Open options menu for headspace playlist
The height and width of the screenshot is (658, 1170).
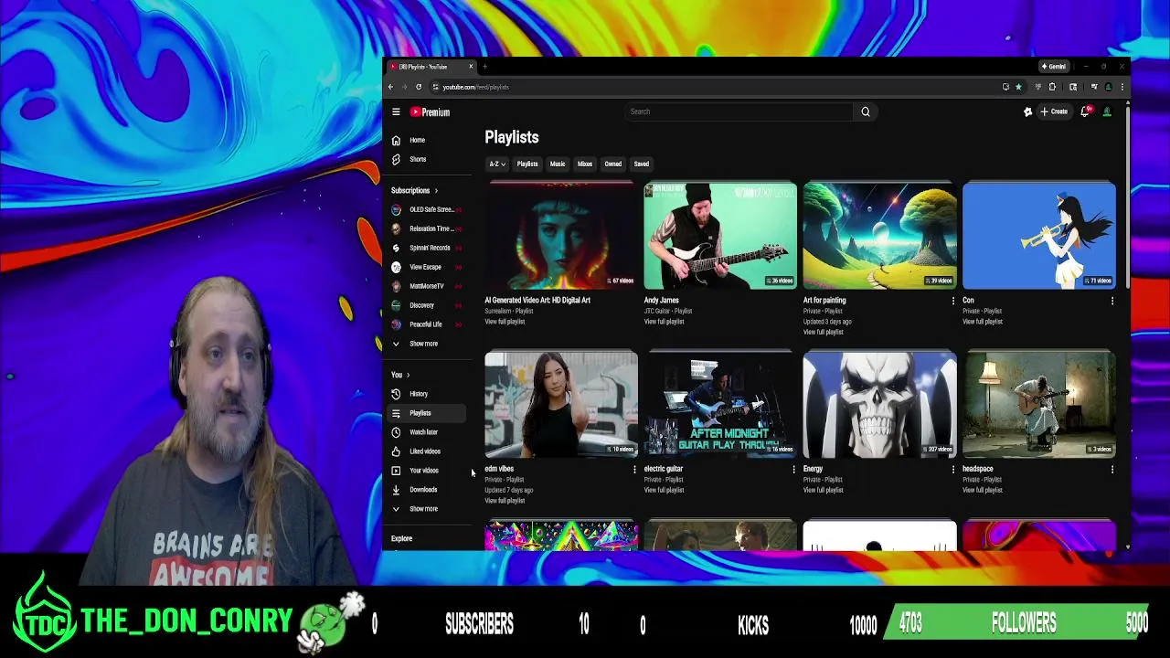click(x=1111, y=470)
